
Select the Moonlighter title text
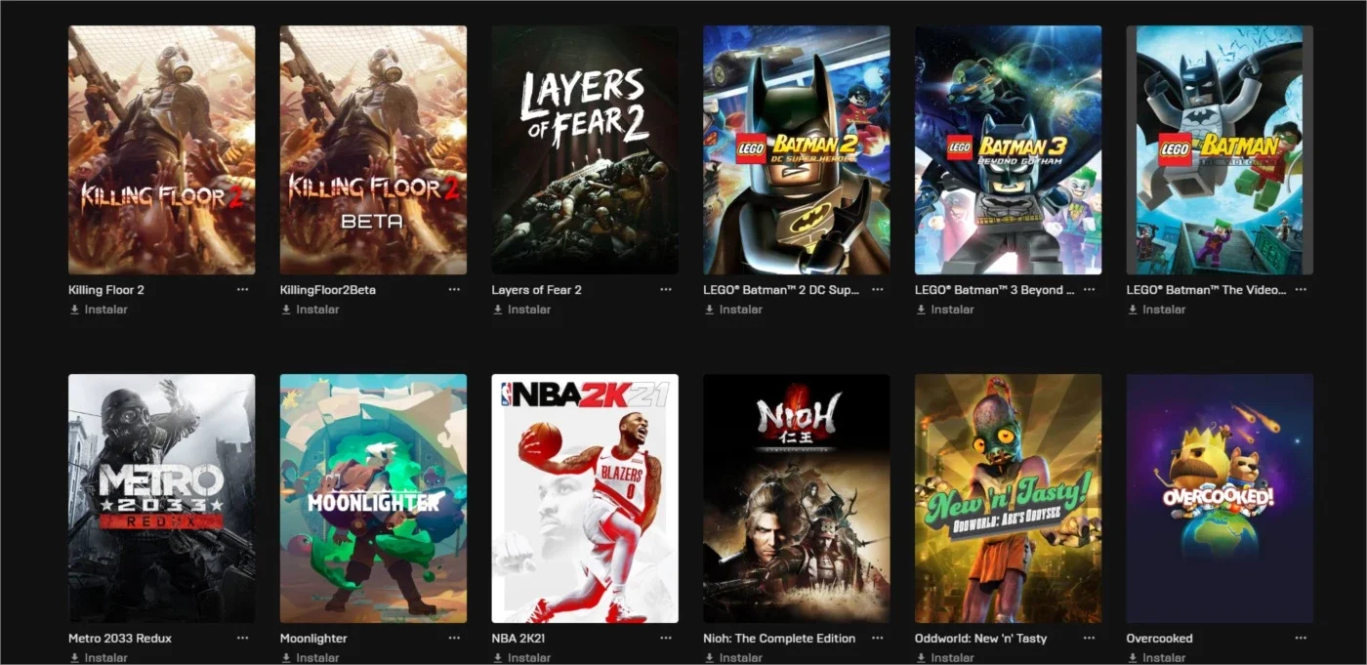click(313, 639)
